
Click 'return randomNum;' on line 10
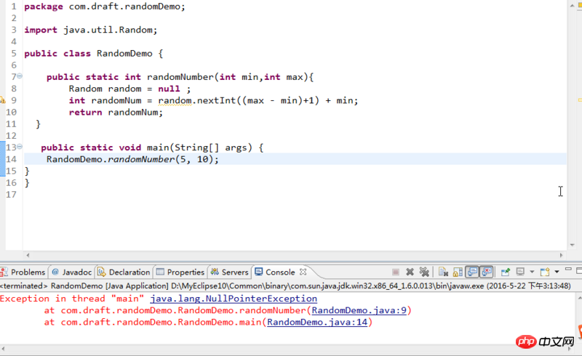point(116,113)
